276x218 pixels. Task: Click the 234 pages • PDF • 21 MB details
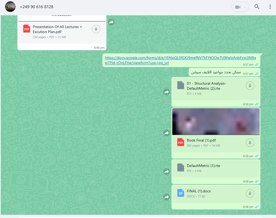[49, 37]
